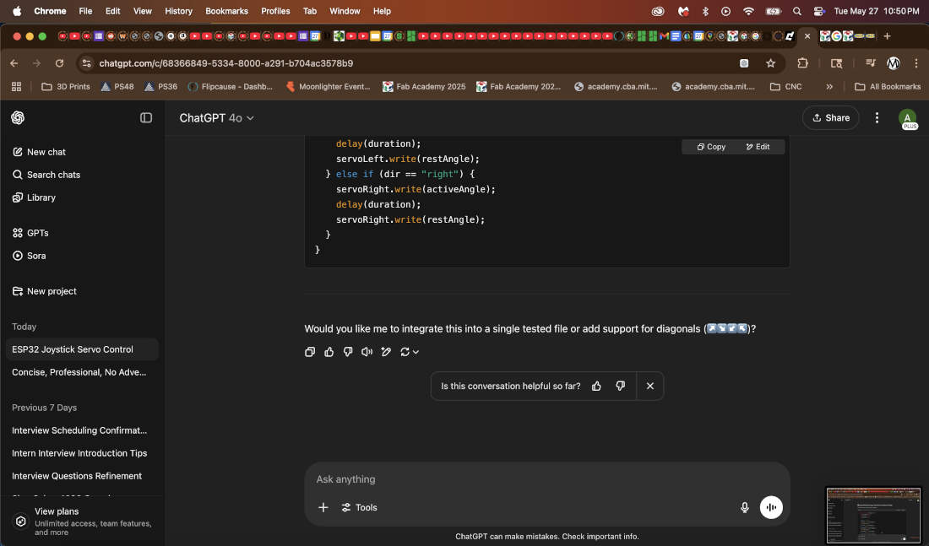Screen dimensions: 929x546
Task: Open All Bookmarks folder
Action: (x=888, y=86)
